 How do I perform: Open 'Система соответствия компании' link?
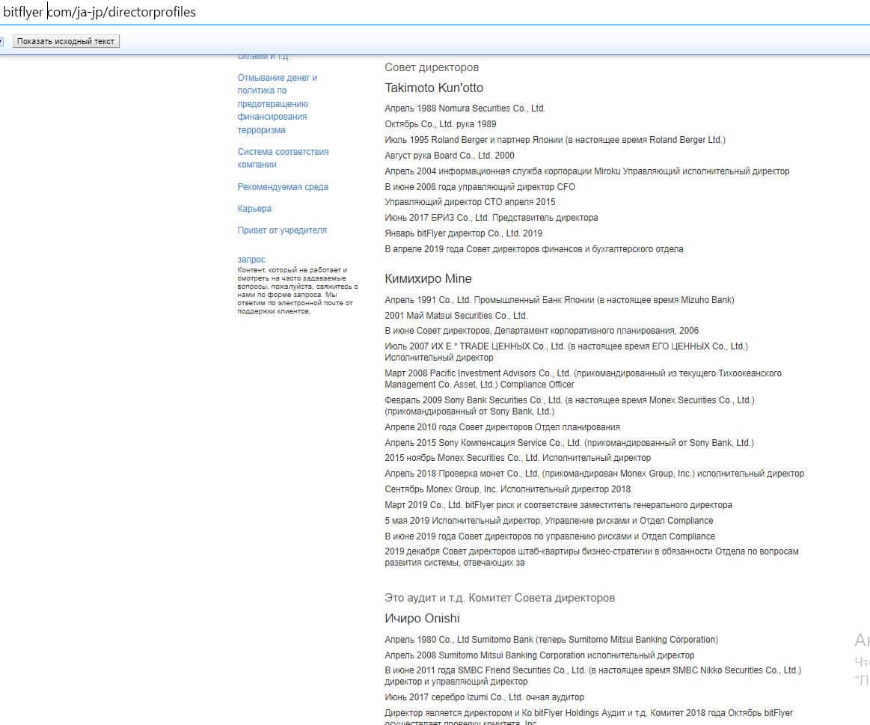pyautogui.click(x=283, y=158)
